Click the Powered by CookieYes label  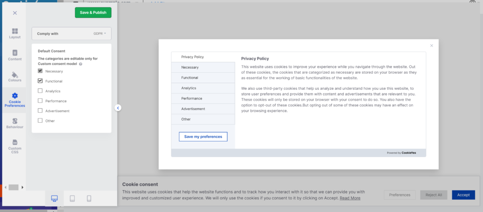(401, 153)
